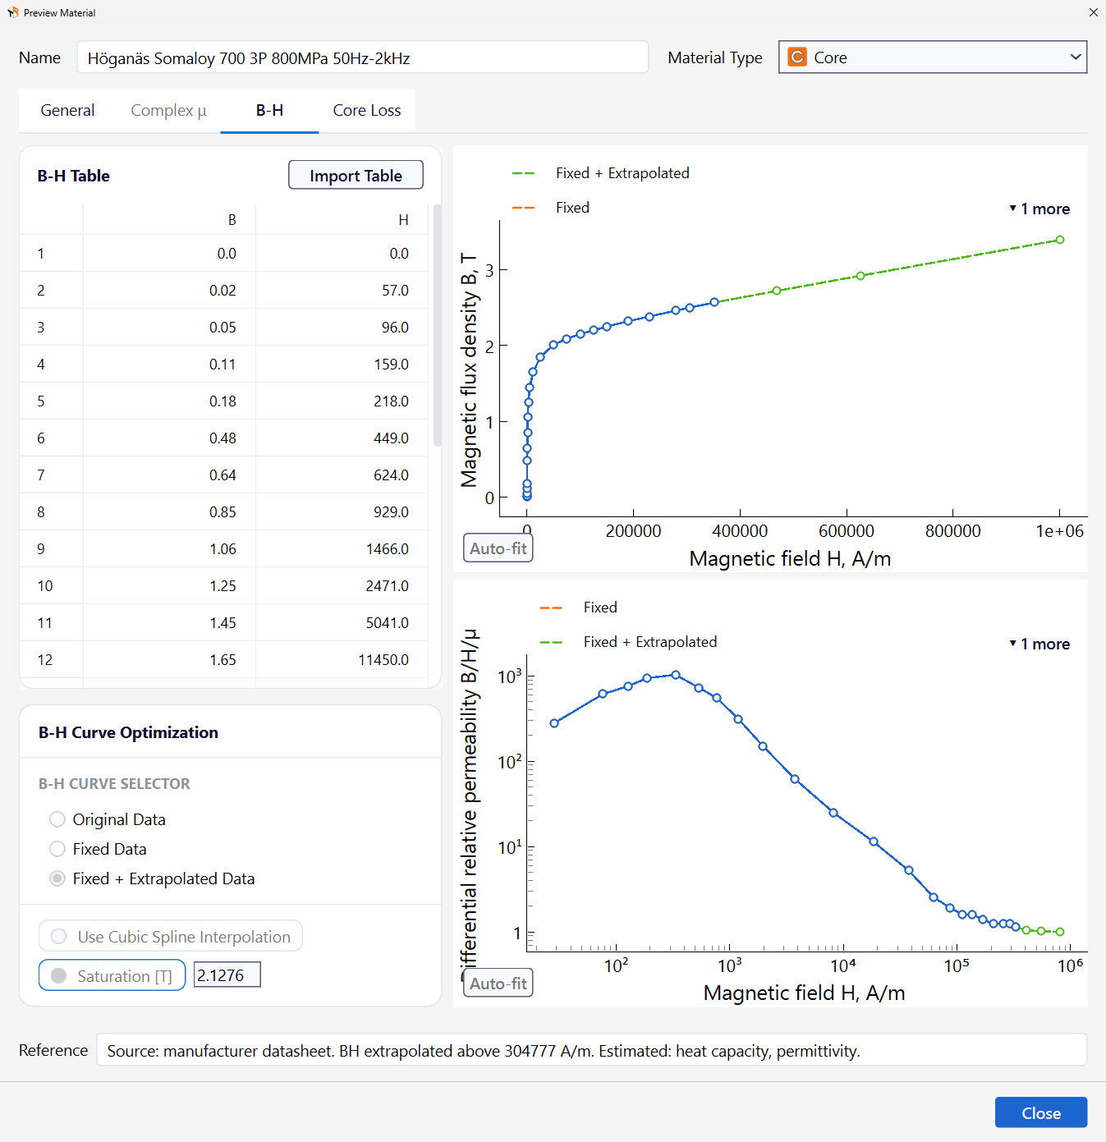
Task: Click the H column header
Action: (342, 219)
